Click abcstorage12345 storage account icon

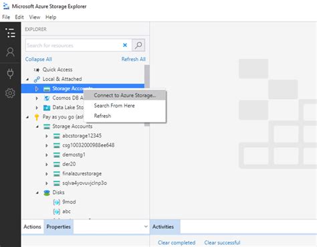pyautogui.click(x=57, y=136)
